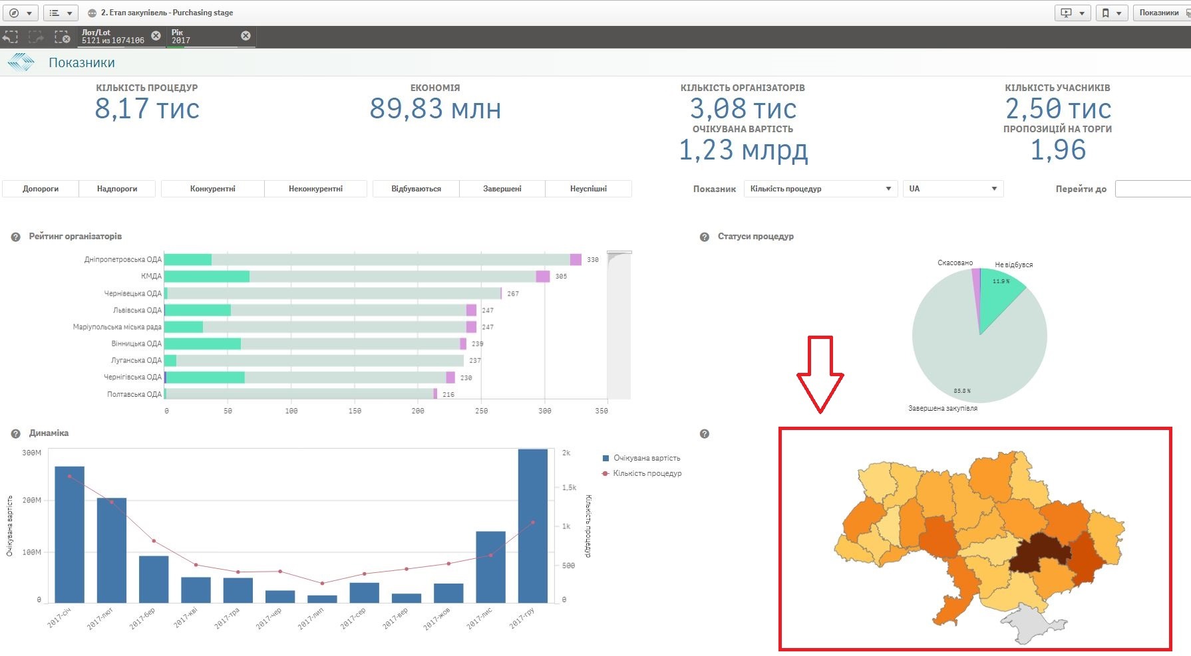Toggle the Завершені filter

(502, 189)
